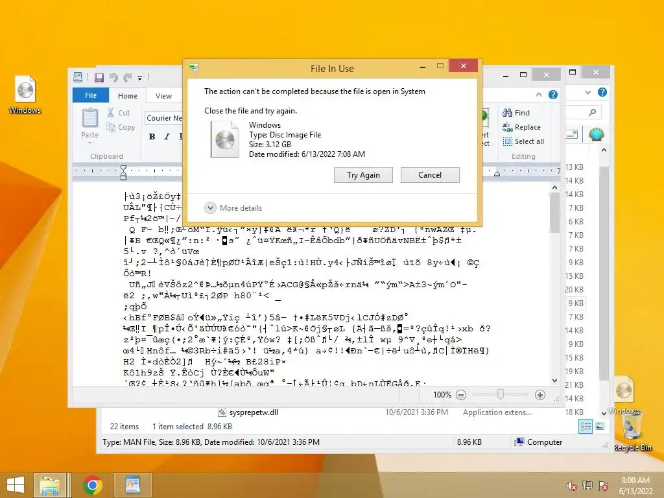Toggle Italic formatting in WordPad
Image resolution: width=664 pixels, height=498 pixels.
(x=167, y=136)
